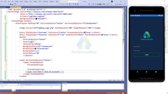Pin the LoginUI.xaml document tab
The image size is (168, 94).
[x=19, y=8]
